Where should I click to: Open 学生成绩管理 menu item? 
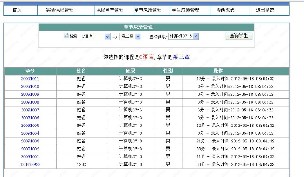click(185, 10)
